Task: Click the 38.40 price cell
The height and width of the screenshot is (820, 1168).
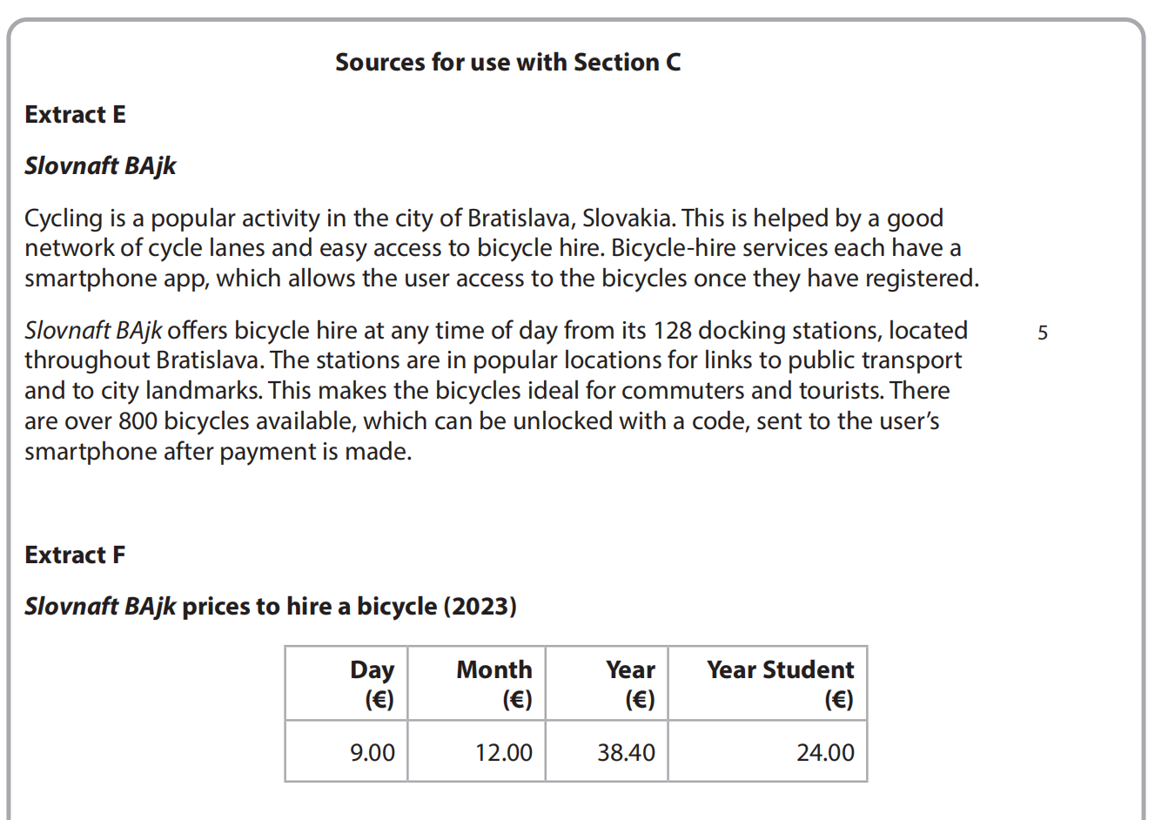Action: [x=626, y=752]
